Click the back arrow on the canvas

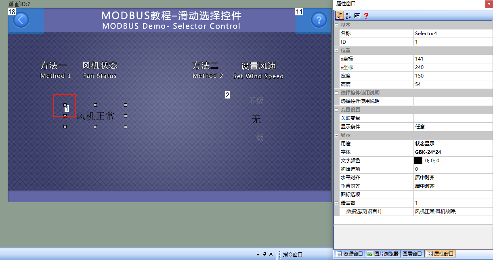pyautogui.click(x=21, y=19)
